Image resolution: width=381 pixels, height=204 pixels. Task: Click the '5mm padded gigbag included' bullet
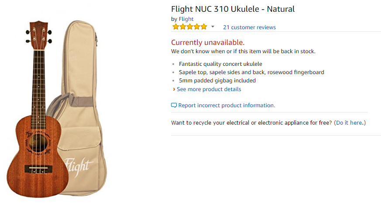tap(217, 81)
